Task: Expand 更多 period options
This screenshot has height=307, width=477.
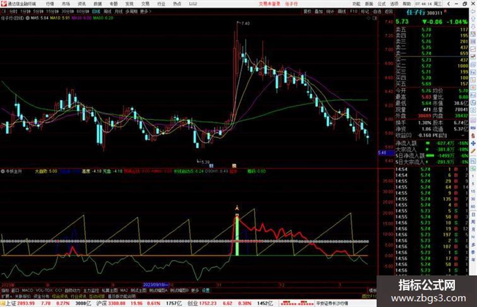Action: (x=145, y=11)
